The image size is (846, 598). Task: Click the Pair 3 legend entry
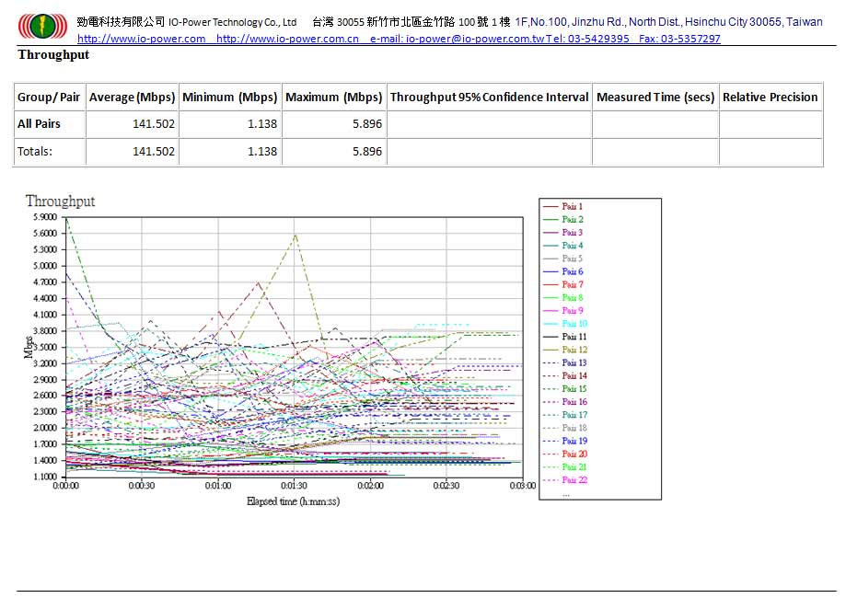pyautogui.click(x=563, y=233)
